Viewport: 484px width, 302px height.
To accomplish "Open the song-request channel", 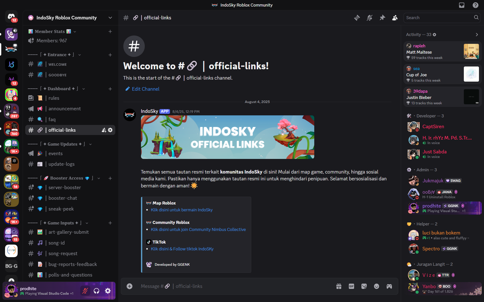I will pos(70,253).
